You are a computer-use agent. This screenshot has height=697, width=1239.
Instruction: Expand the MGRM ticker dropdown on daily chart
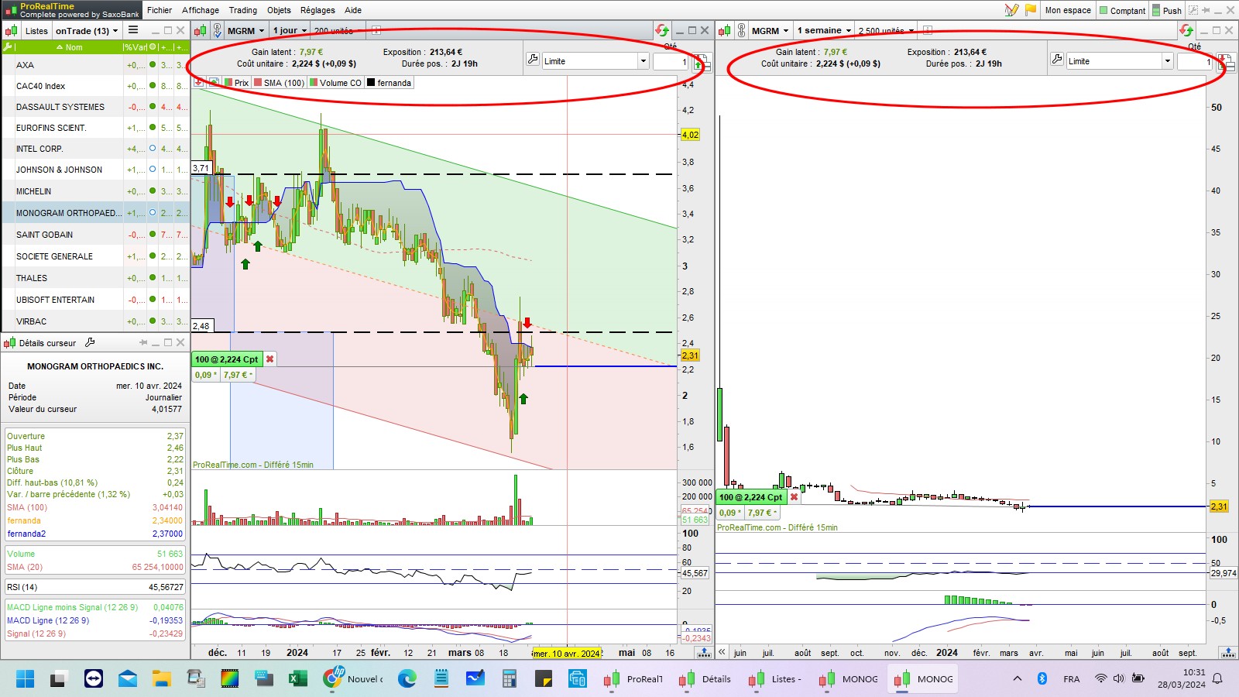click(x=247, y=30)
